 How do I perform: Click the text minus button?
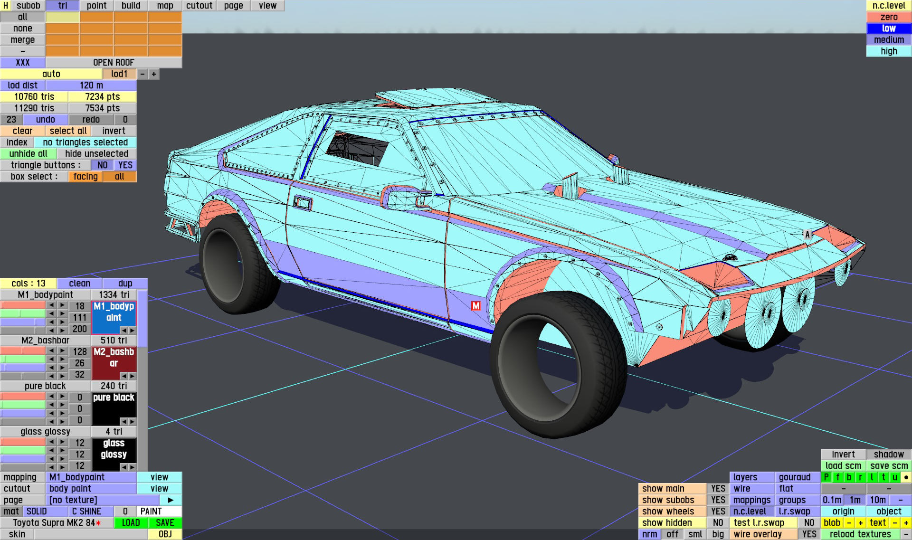click(x=894, y=523)
